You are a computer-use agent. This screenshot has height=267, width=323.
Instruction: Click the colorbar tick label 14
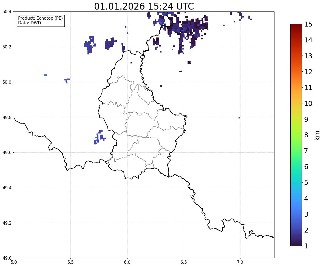coord(308,40)
